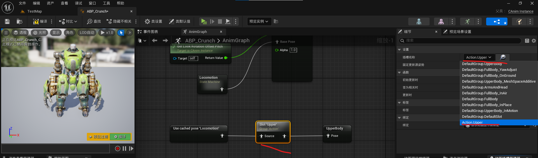Click the find debug instance icon

[276, 21]
